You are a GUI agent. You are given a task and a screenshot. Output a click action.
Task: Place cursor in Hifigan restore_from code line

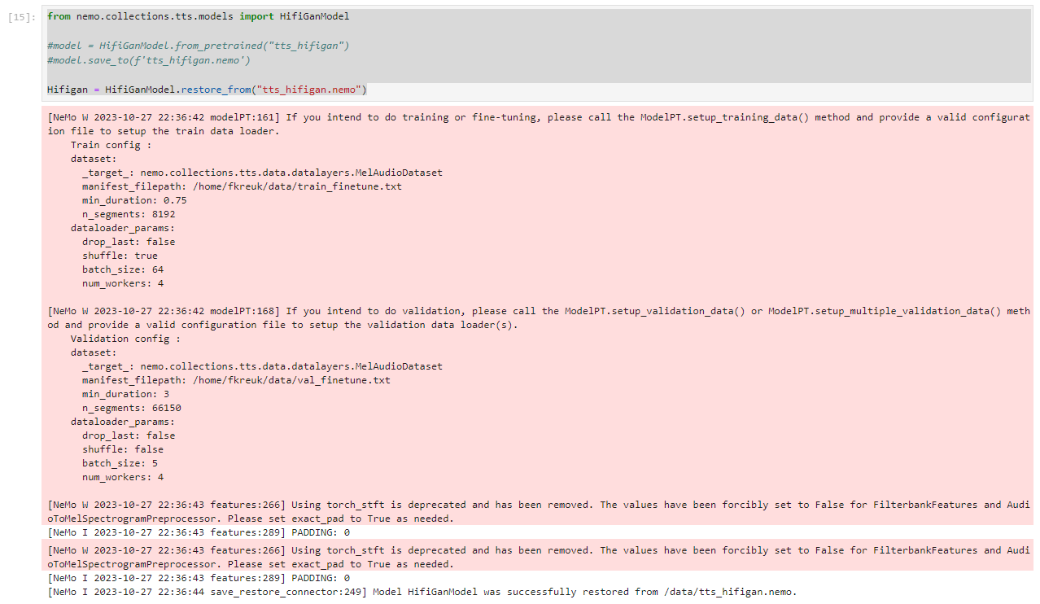click(x=208, y=90)
